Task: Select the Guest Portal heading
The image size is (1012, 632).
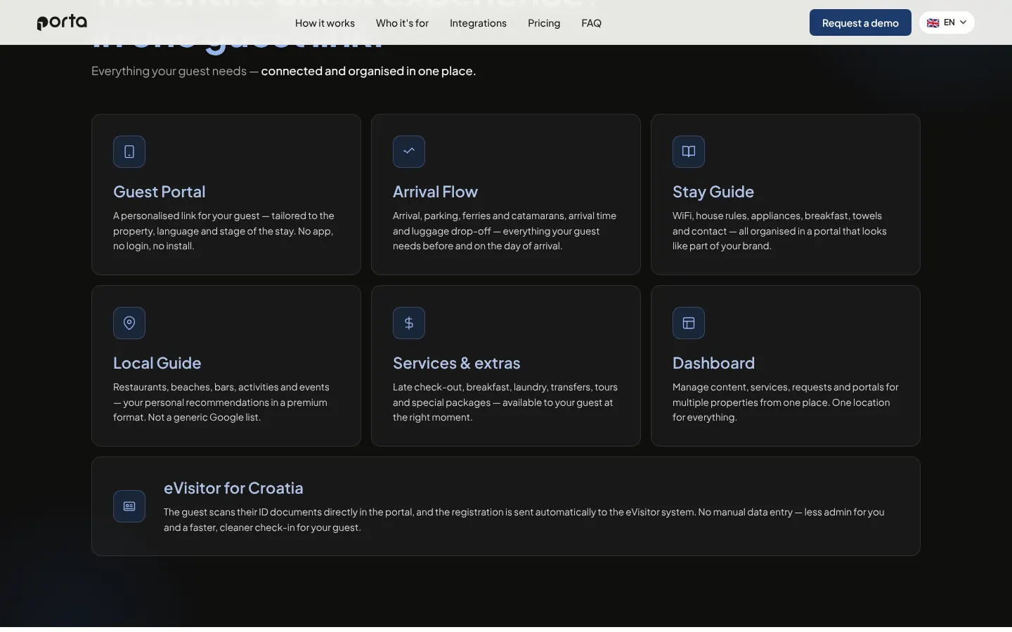Action: (160, 192)
